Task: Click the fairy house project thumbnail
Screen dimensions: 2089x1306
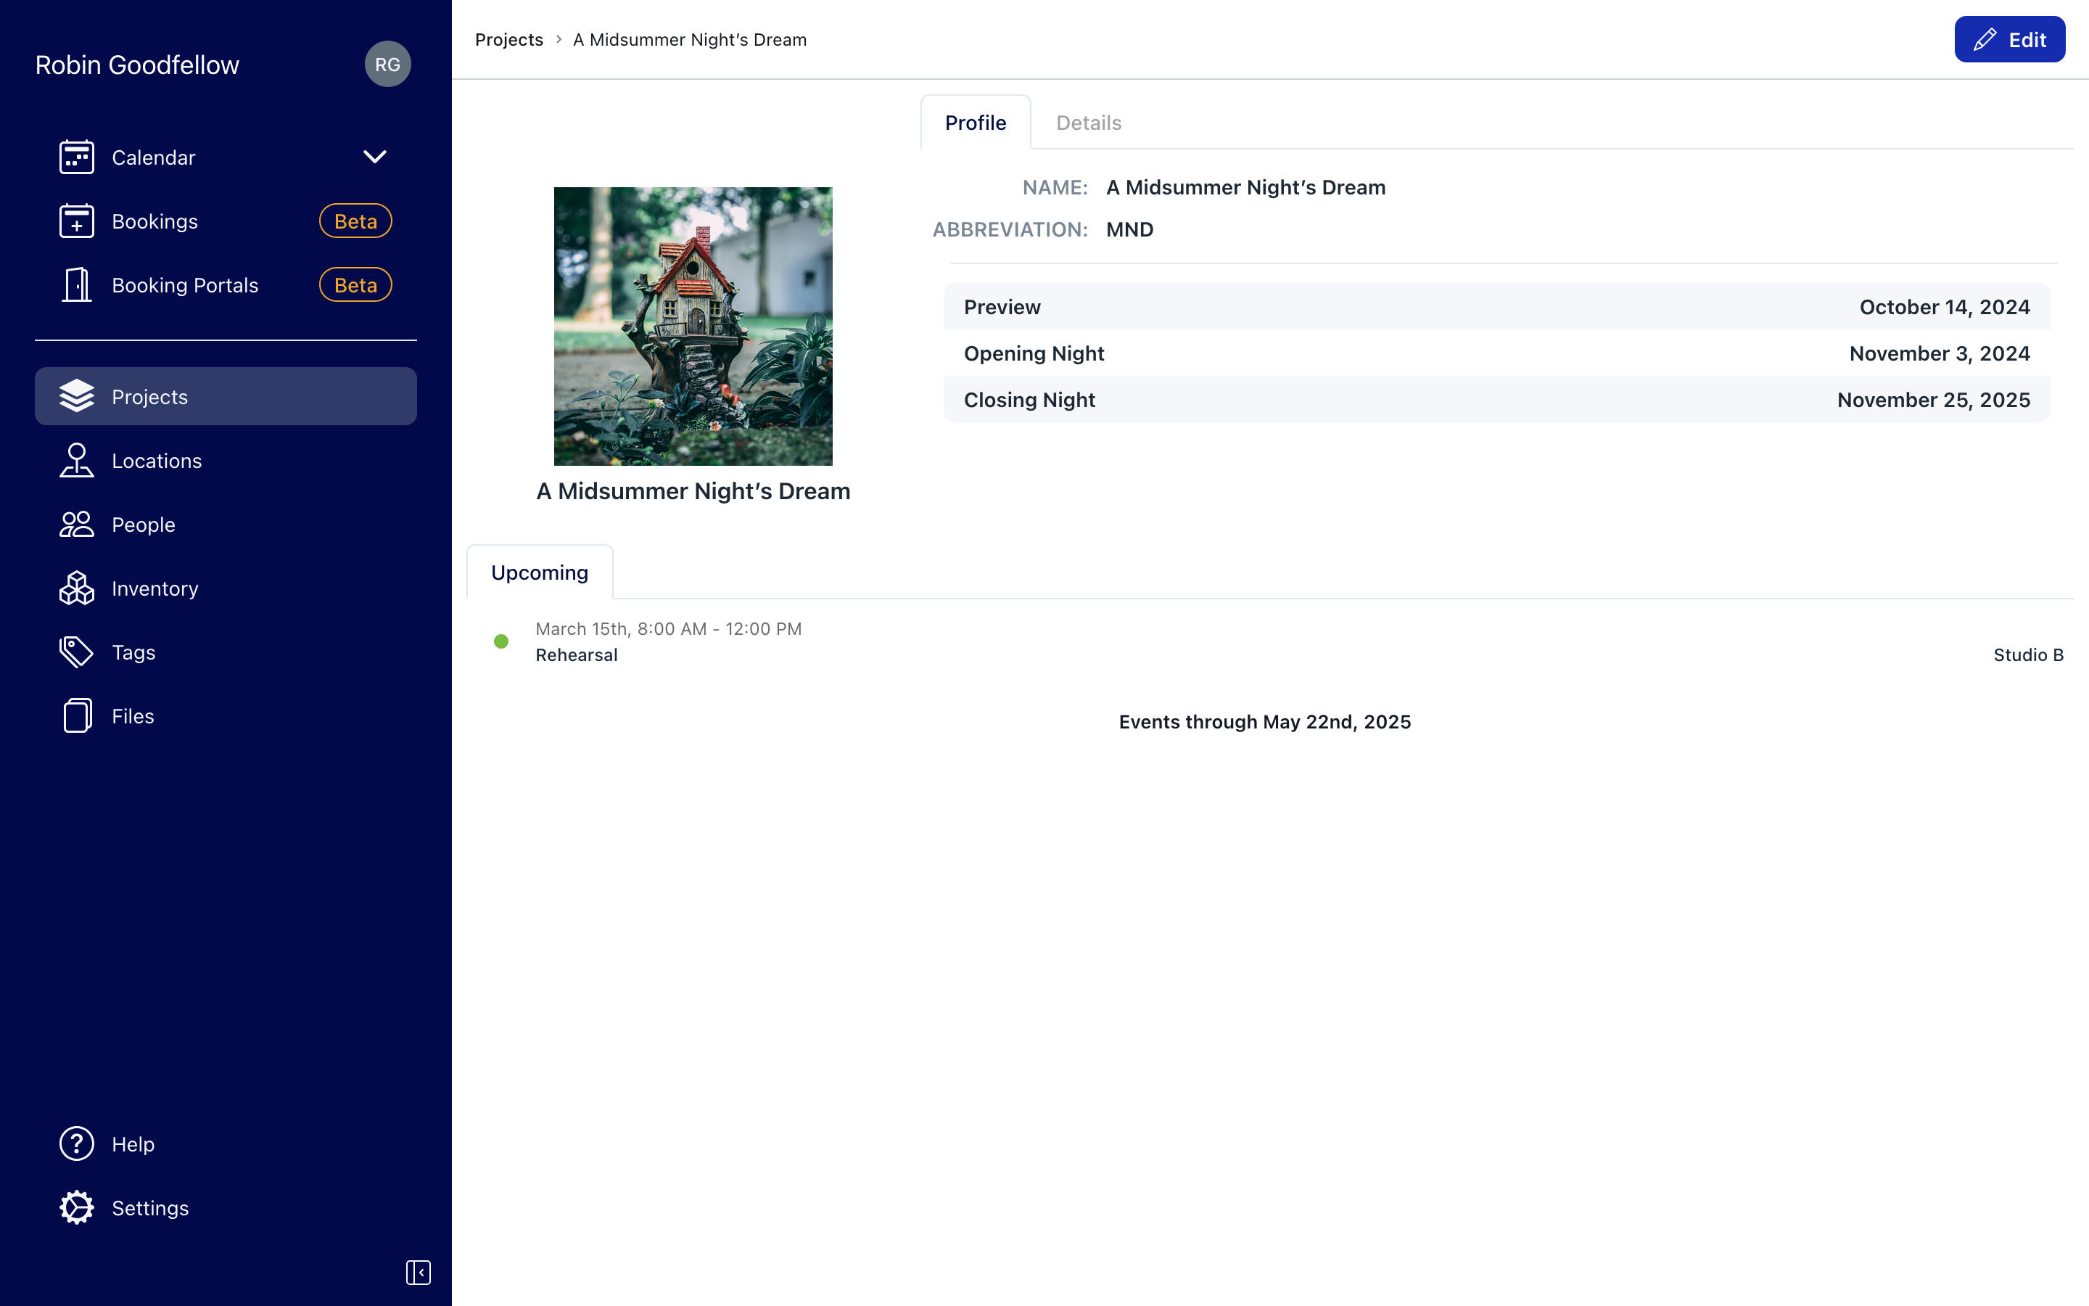Action: click(x=693, y=326)
